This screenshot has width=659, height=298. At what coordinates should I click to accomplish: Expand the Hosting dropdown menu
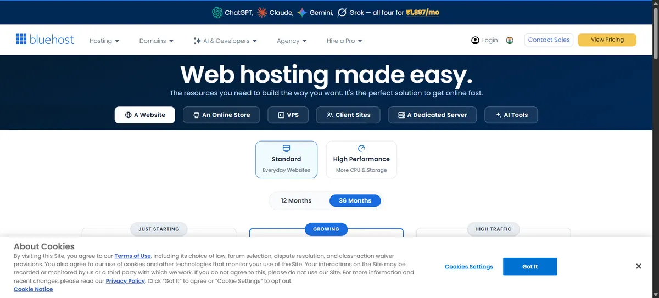click(104, 41)
